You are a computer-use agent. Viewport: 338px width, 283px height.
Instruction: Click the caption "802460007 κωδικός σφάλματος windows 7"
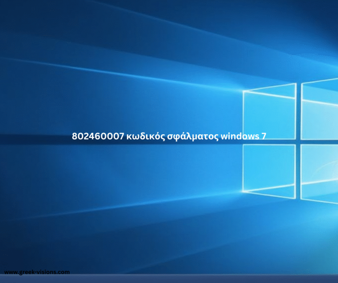pyautogui.click(x=169, y=137)
